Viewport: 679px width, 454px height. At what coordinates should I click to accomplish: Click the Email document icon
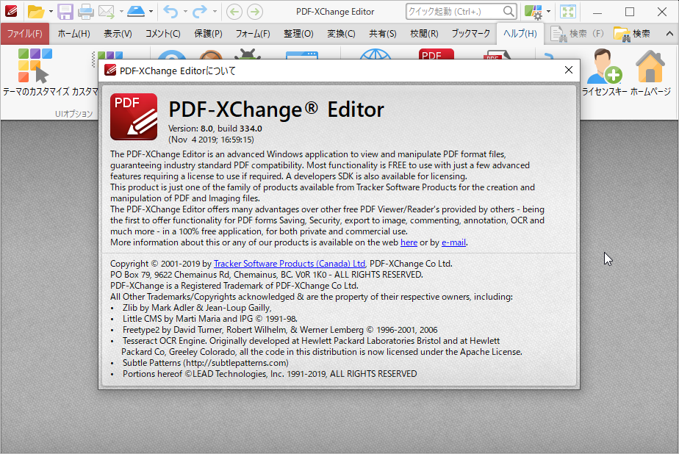tap(106, 12)
